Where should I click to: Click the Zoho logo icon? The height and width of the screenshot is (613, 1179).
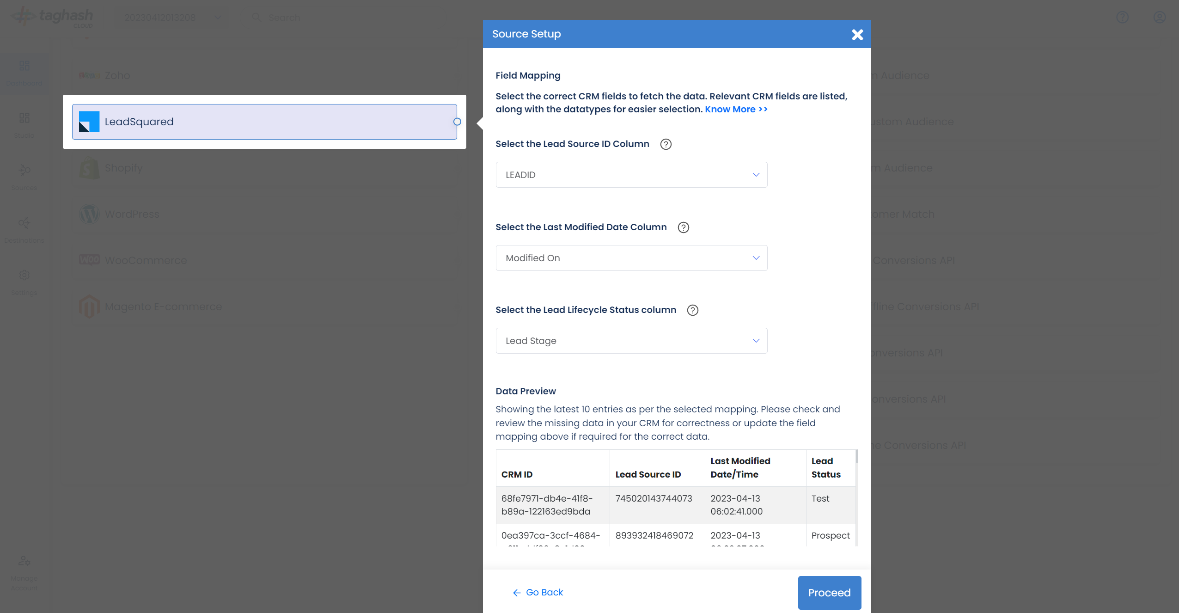coord(89,75)
